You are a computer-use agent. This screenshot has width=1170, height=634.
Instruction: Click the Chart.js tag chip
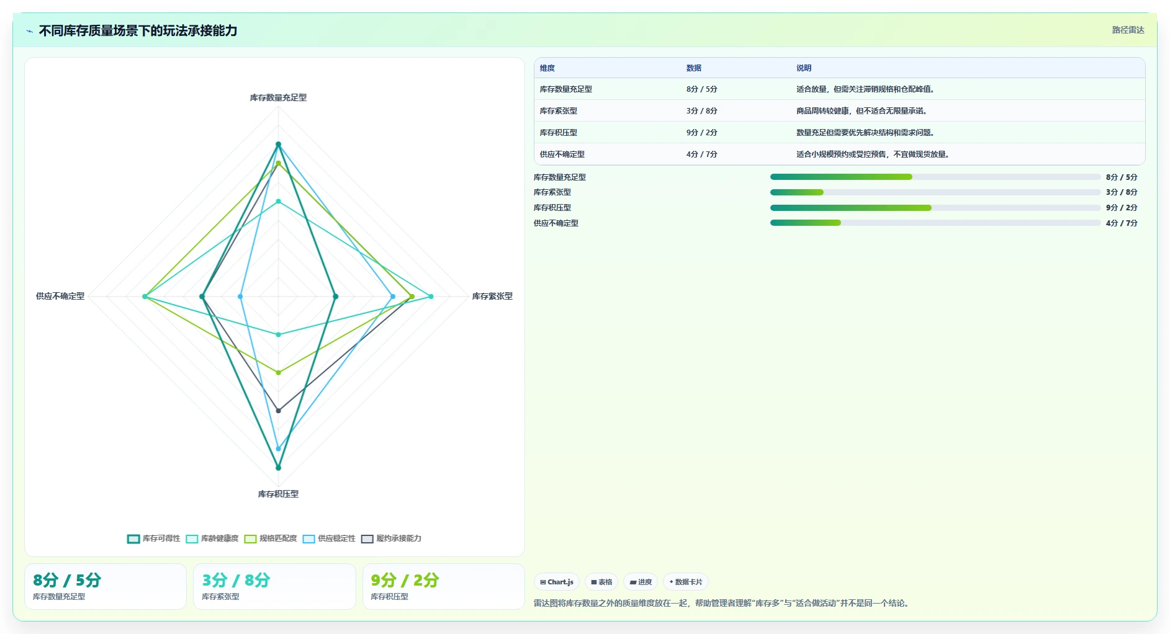click(557, 582)
